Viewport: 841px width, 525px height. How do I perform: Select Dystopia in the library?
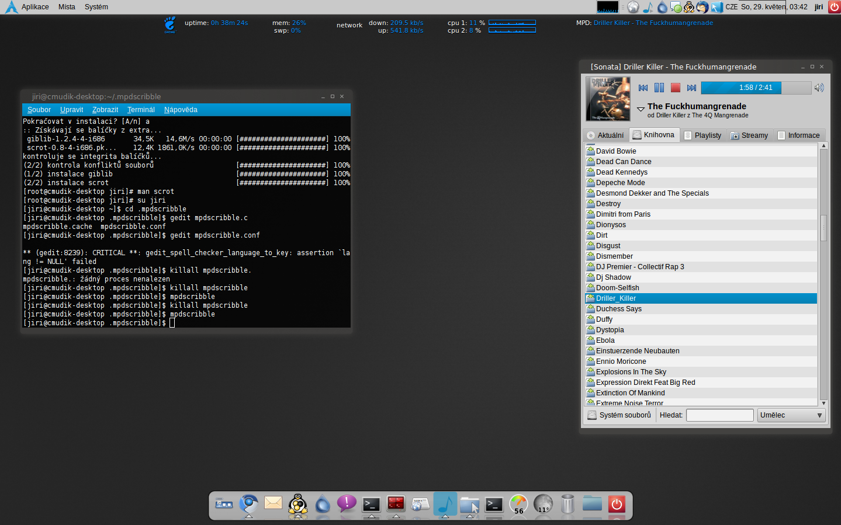pos(701,329)
